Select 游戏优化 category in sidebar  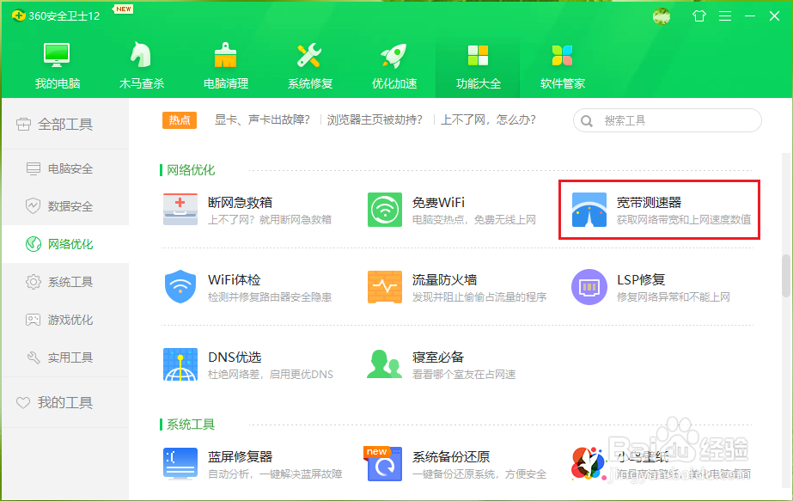click(x=65, y=320)
